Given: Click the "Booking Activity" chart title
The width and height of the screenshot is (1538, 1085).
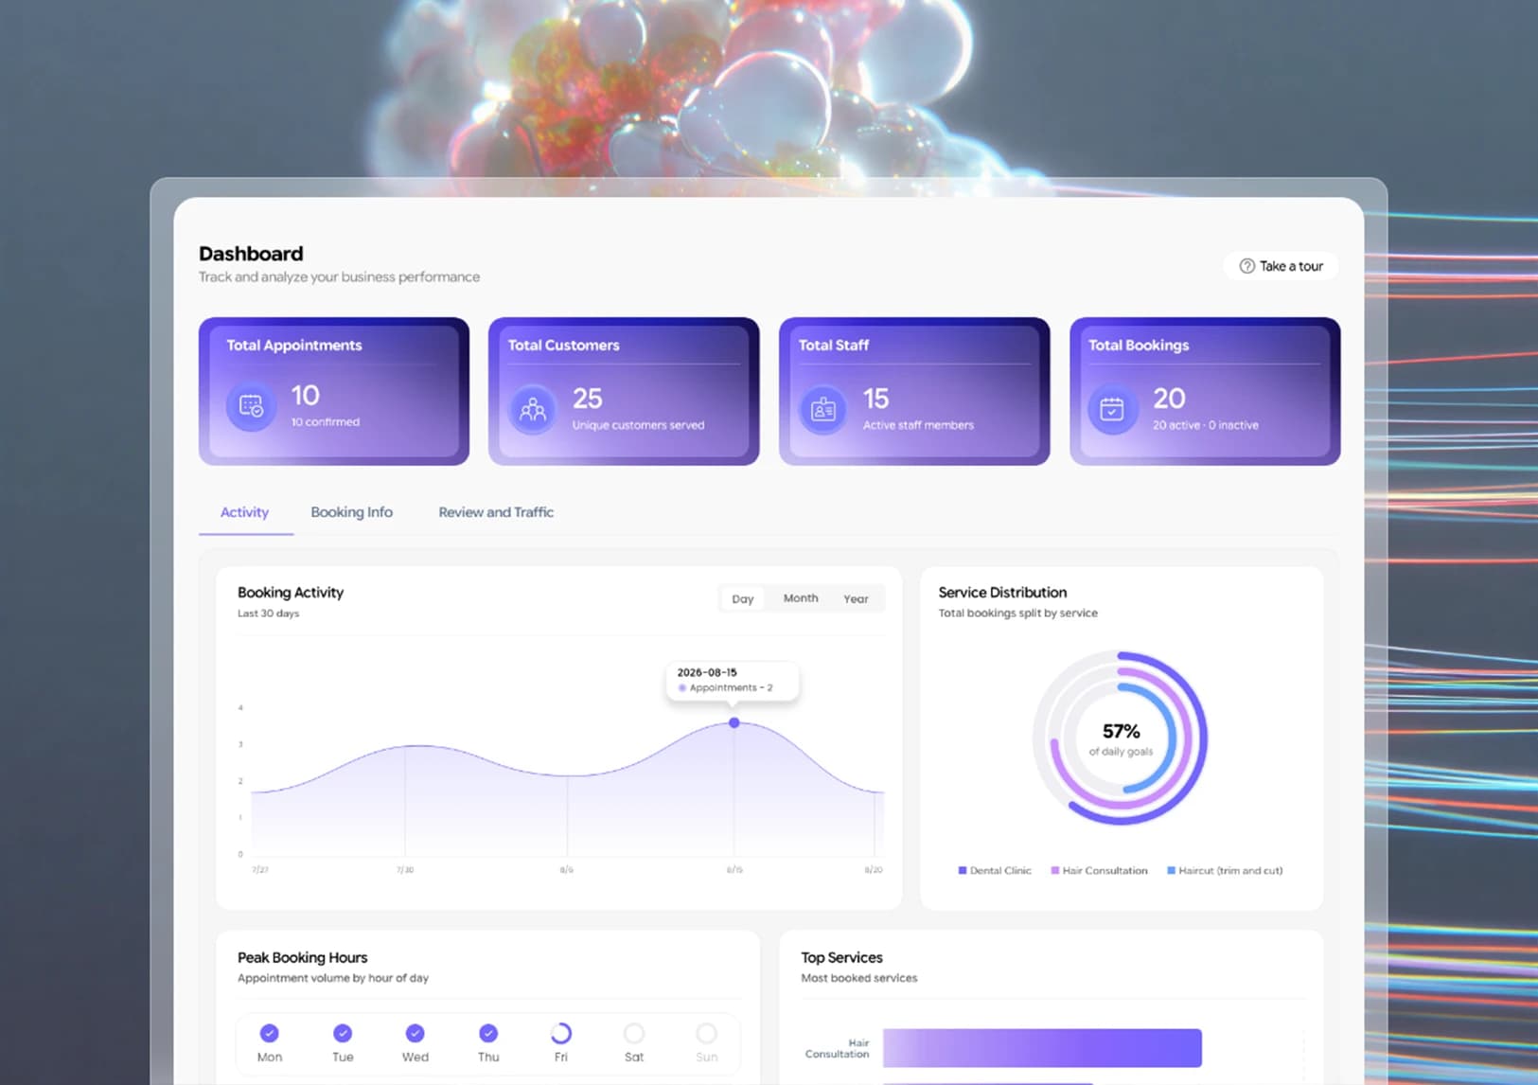Looking at the screenshot, I should click(x=291, y=593).
